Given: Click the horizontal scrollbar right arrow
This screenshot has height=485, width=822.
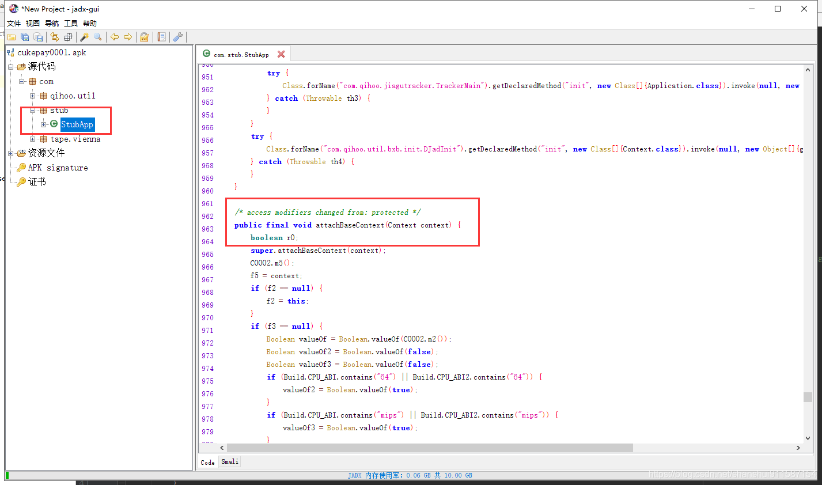Looking at the screenshot, I should pos(798,448).
